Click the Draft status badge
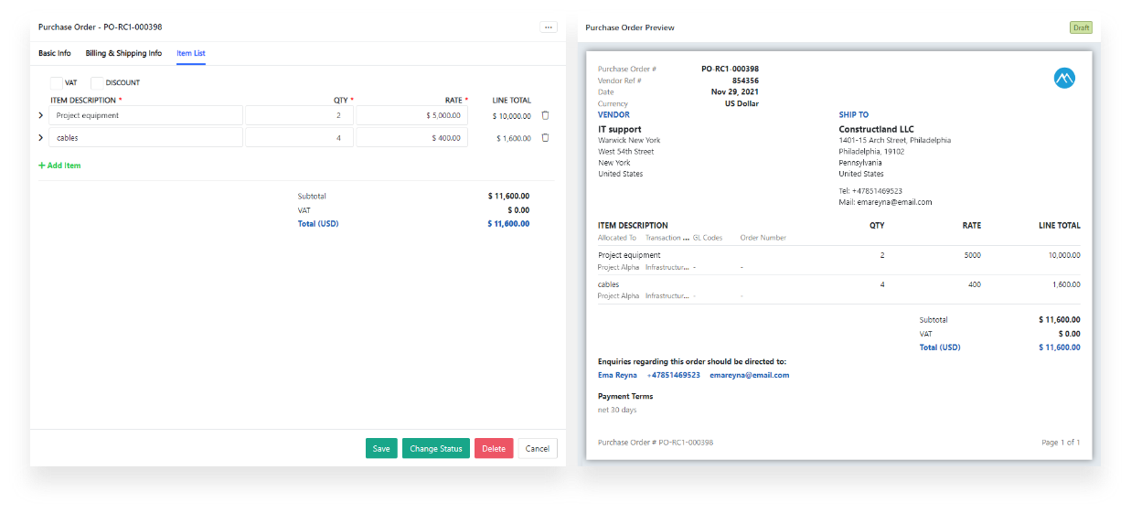The image size is (1131, 513). 1081,27
